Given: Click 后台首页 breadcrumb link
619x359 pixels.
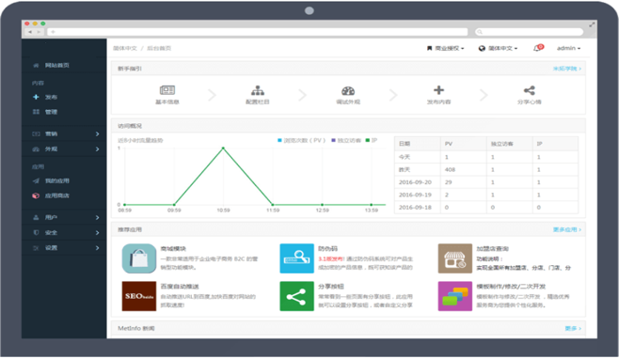Looking at the screenshot, I should pos(159,48).
